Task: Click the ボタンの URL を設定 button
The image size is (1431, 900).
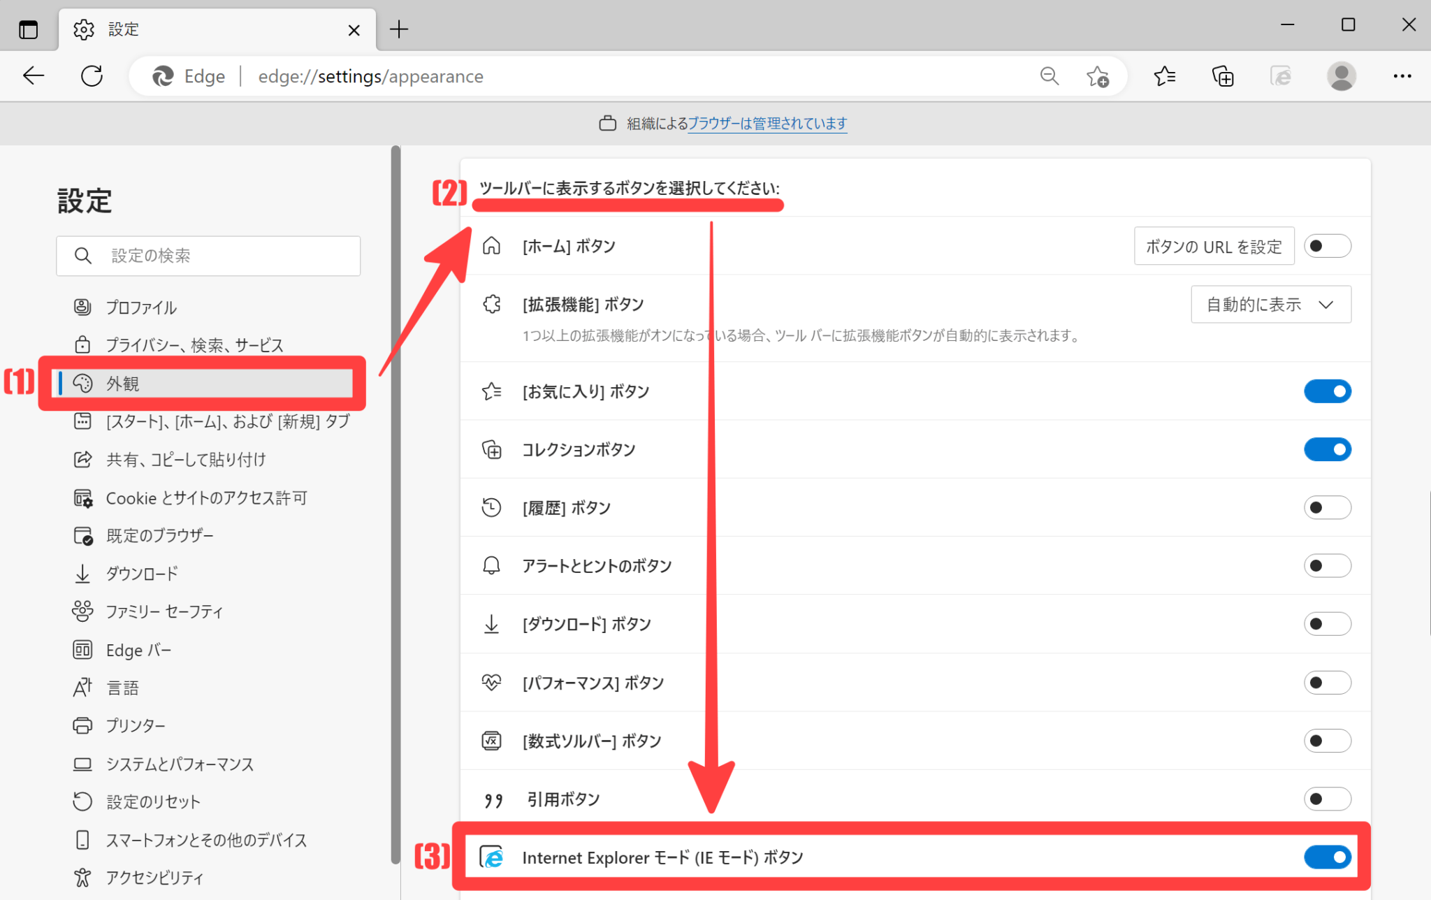Action: (x=1214, y=246)
